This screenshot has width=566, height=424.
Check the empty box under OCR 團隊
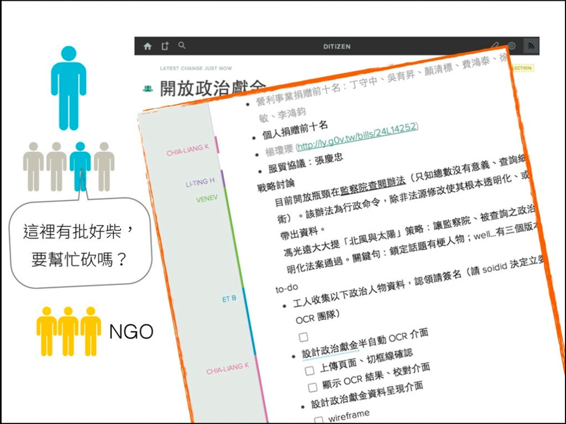coord(303,337)
